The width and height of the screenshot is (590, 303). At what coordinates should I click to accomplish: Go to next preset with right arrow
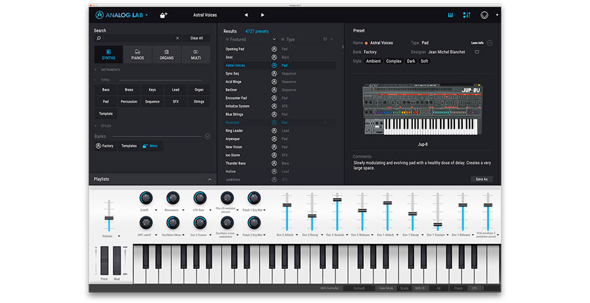[263, 15]
